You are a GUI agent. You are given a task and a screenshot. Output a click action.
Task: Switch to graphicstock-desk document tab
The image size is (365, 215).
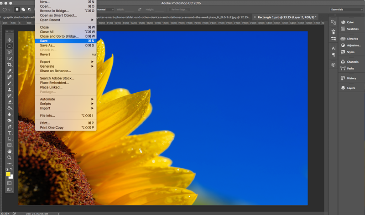[x=19, y=17]
